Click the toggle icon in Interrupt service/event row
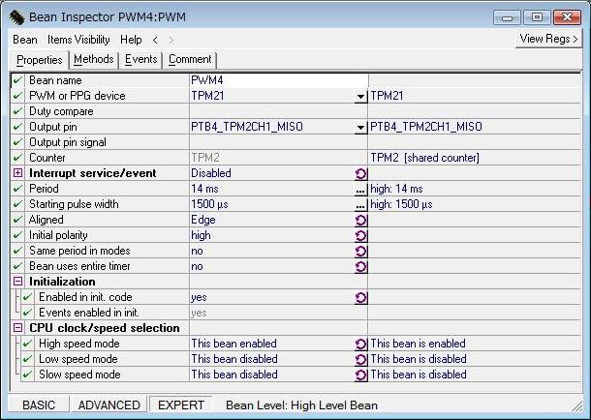This screenshot has height=420, width=591. [360, 173]
